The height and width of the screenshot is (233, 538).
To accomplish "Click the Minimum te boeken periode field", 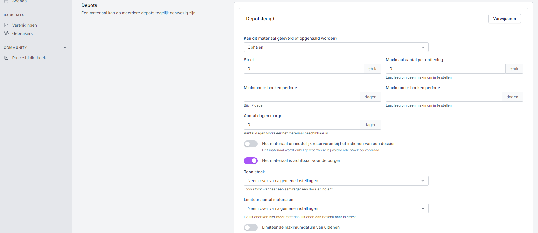I will [x=302, y=97].
